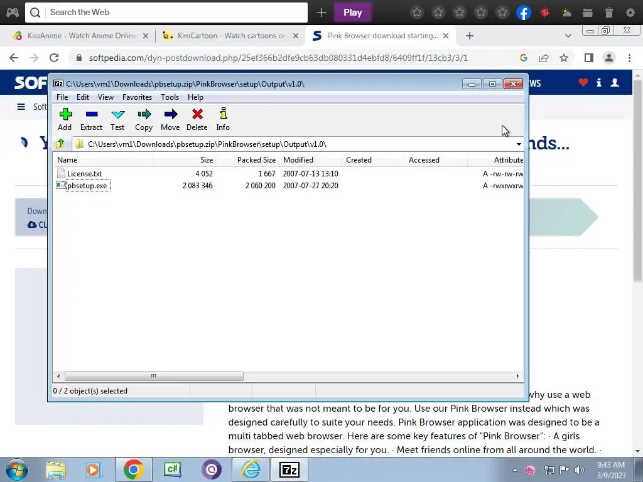Viewport: 643px width, 482px height.
Task: Click the Facebook shortcut icon
Action: (x=524, y=13)
